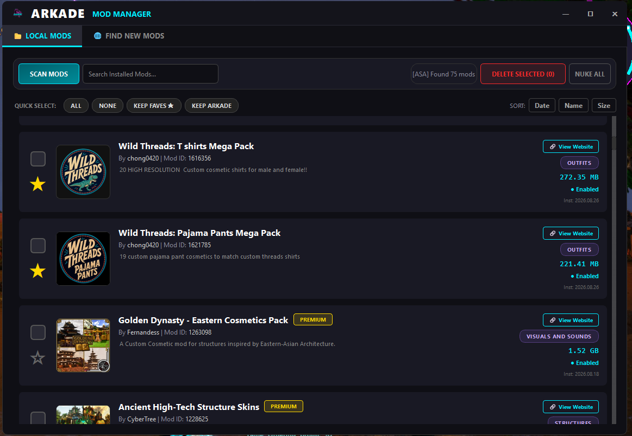Select checkbox for Golden Dynasty pack
Screen dimensions: 632x436
coord(38,332)
